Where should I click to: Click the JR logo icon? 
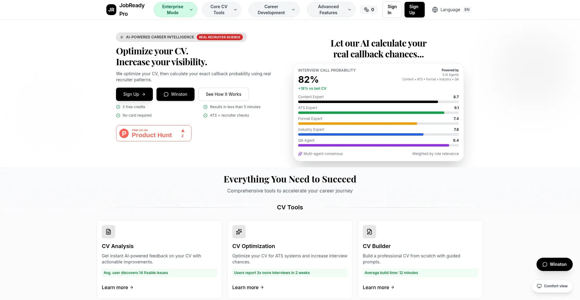111,10
